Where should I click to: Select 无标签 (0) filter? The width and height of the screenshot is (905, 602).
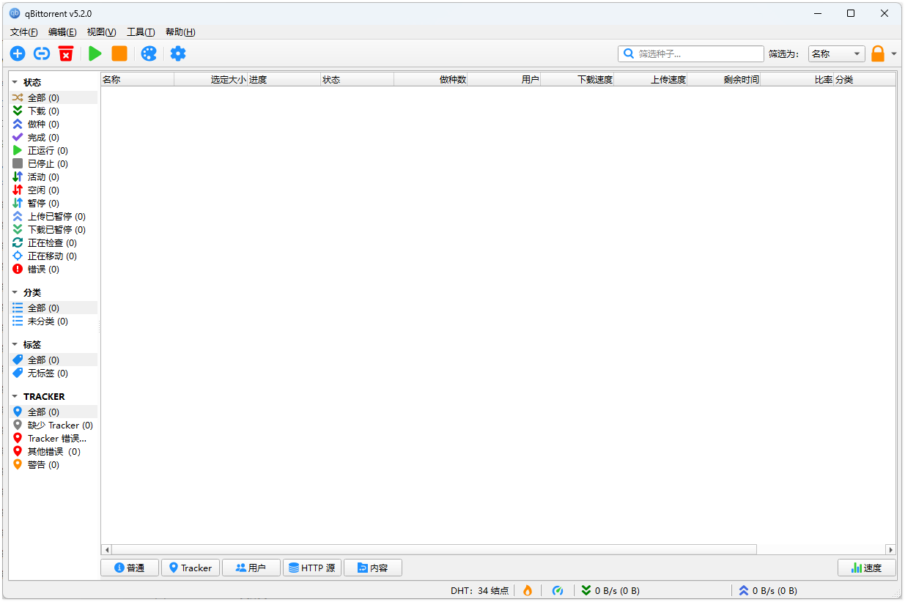click(53, 373)
